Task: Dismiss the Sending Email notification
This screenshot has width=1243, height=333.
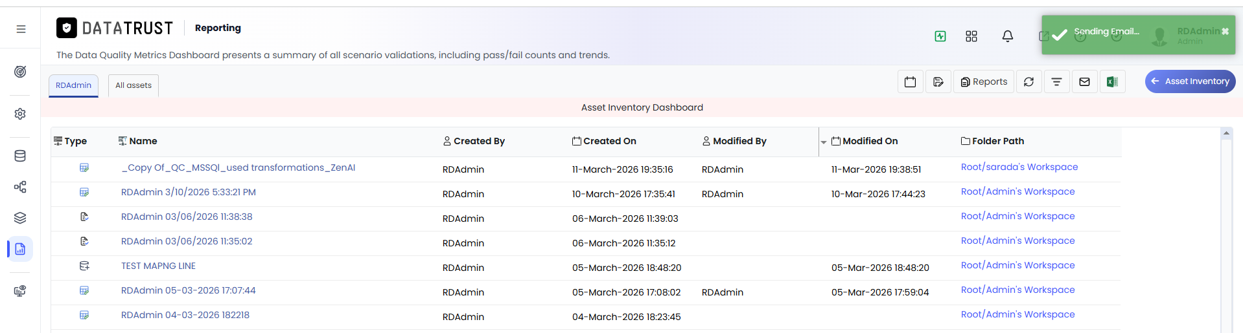Action: point(1225,31)
